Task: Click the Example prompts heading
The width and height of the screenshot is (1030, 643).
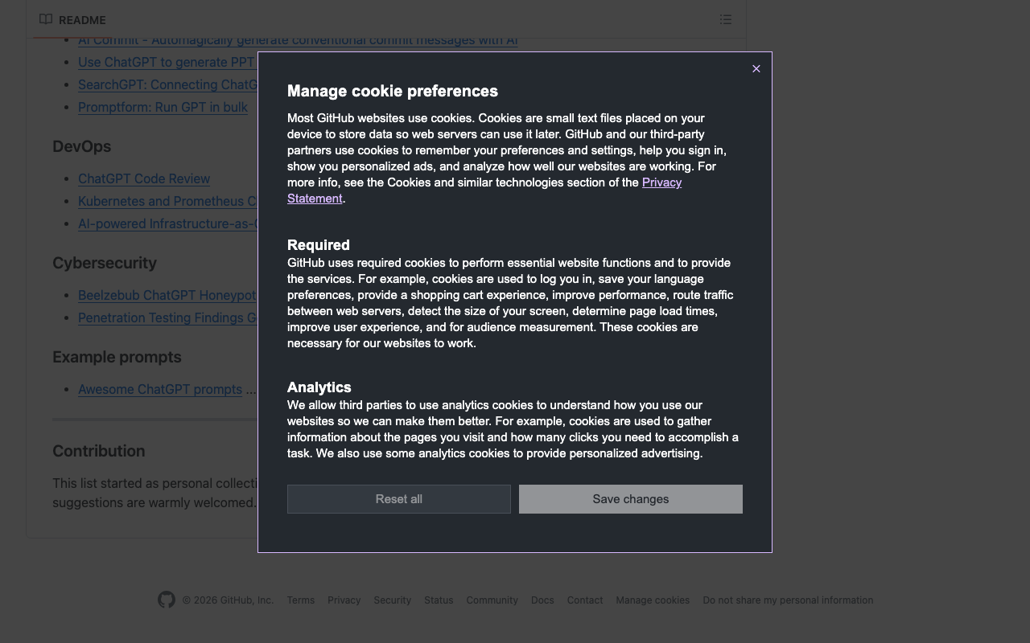Action: [x=117, y=357]
